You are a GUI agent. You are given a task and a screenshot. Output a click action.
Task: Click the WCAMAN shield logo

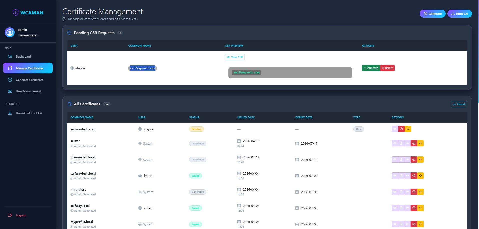[x=15, y=13]
